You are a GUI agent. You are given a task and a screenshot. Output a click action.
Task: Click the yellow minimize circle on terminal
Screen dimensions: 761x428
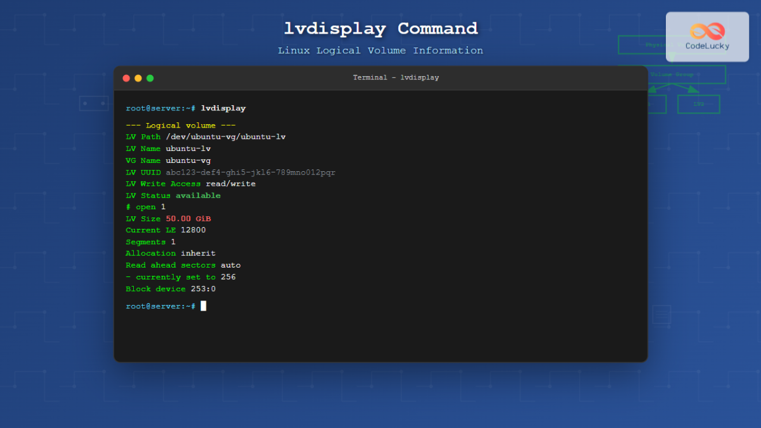(138, 78)
